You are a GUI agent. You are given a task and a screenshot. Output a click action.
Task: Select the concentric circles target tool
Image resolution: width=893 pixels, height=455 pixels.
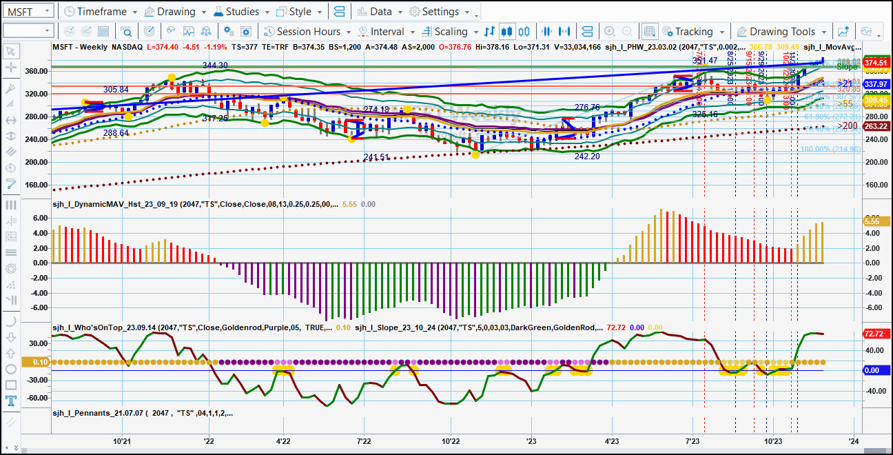point(10,268)
